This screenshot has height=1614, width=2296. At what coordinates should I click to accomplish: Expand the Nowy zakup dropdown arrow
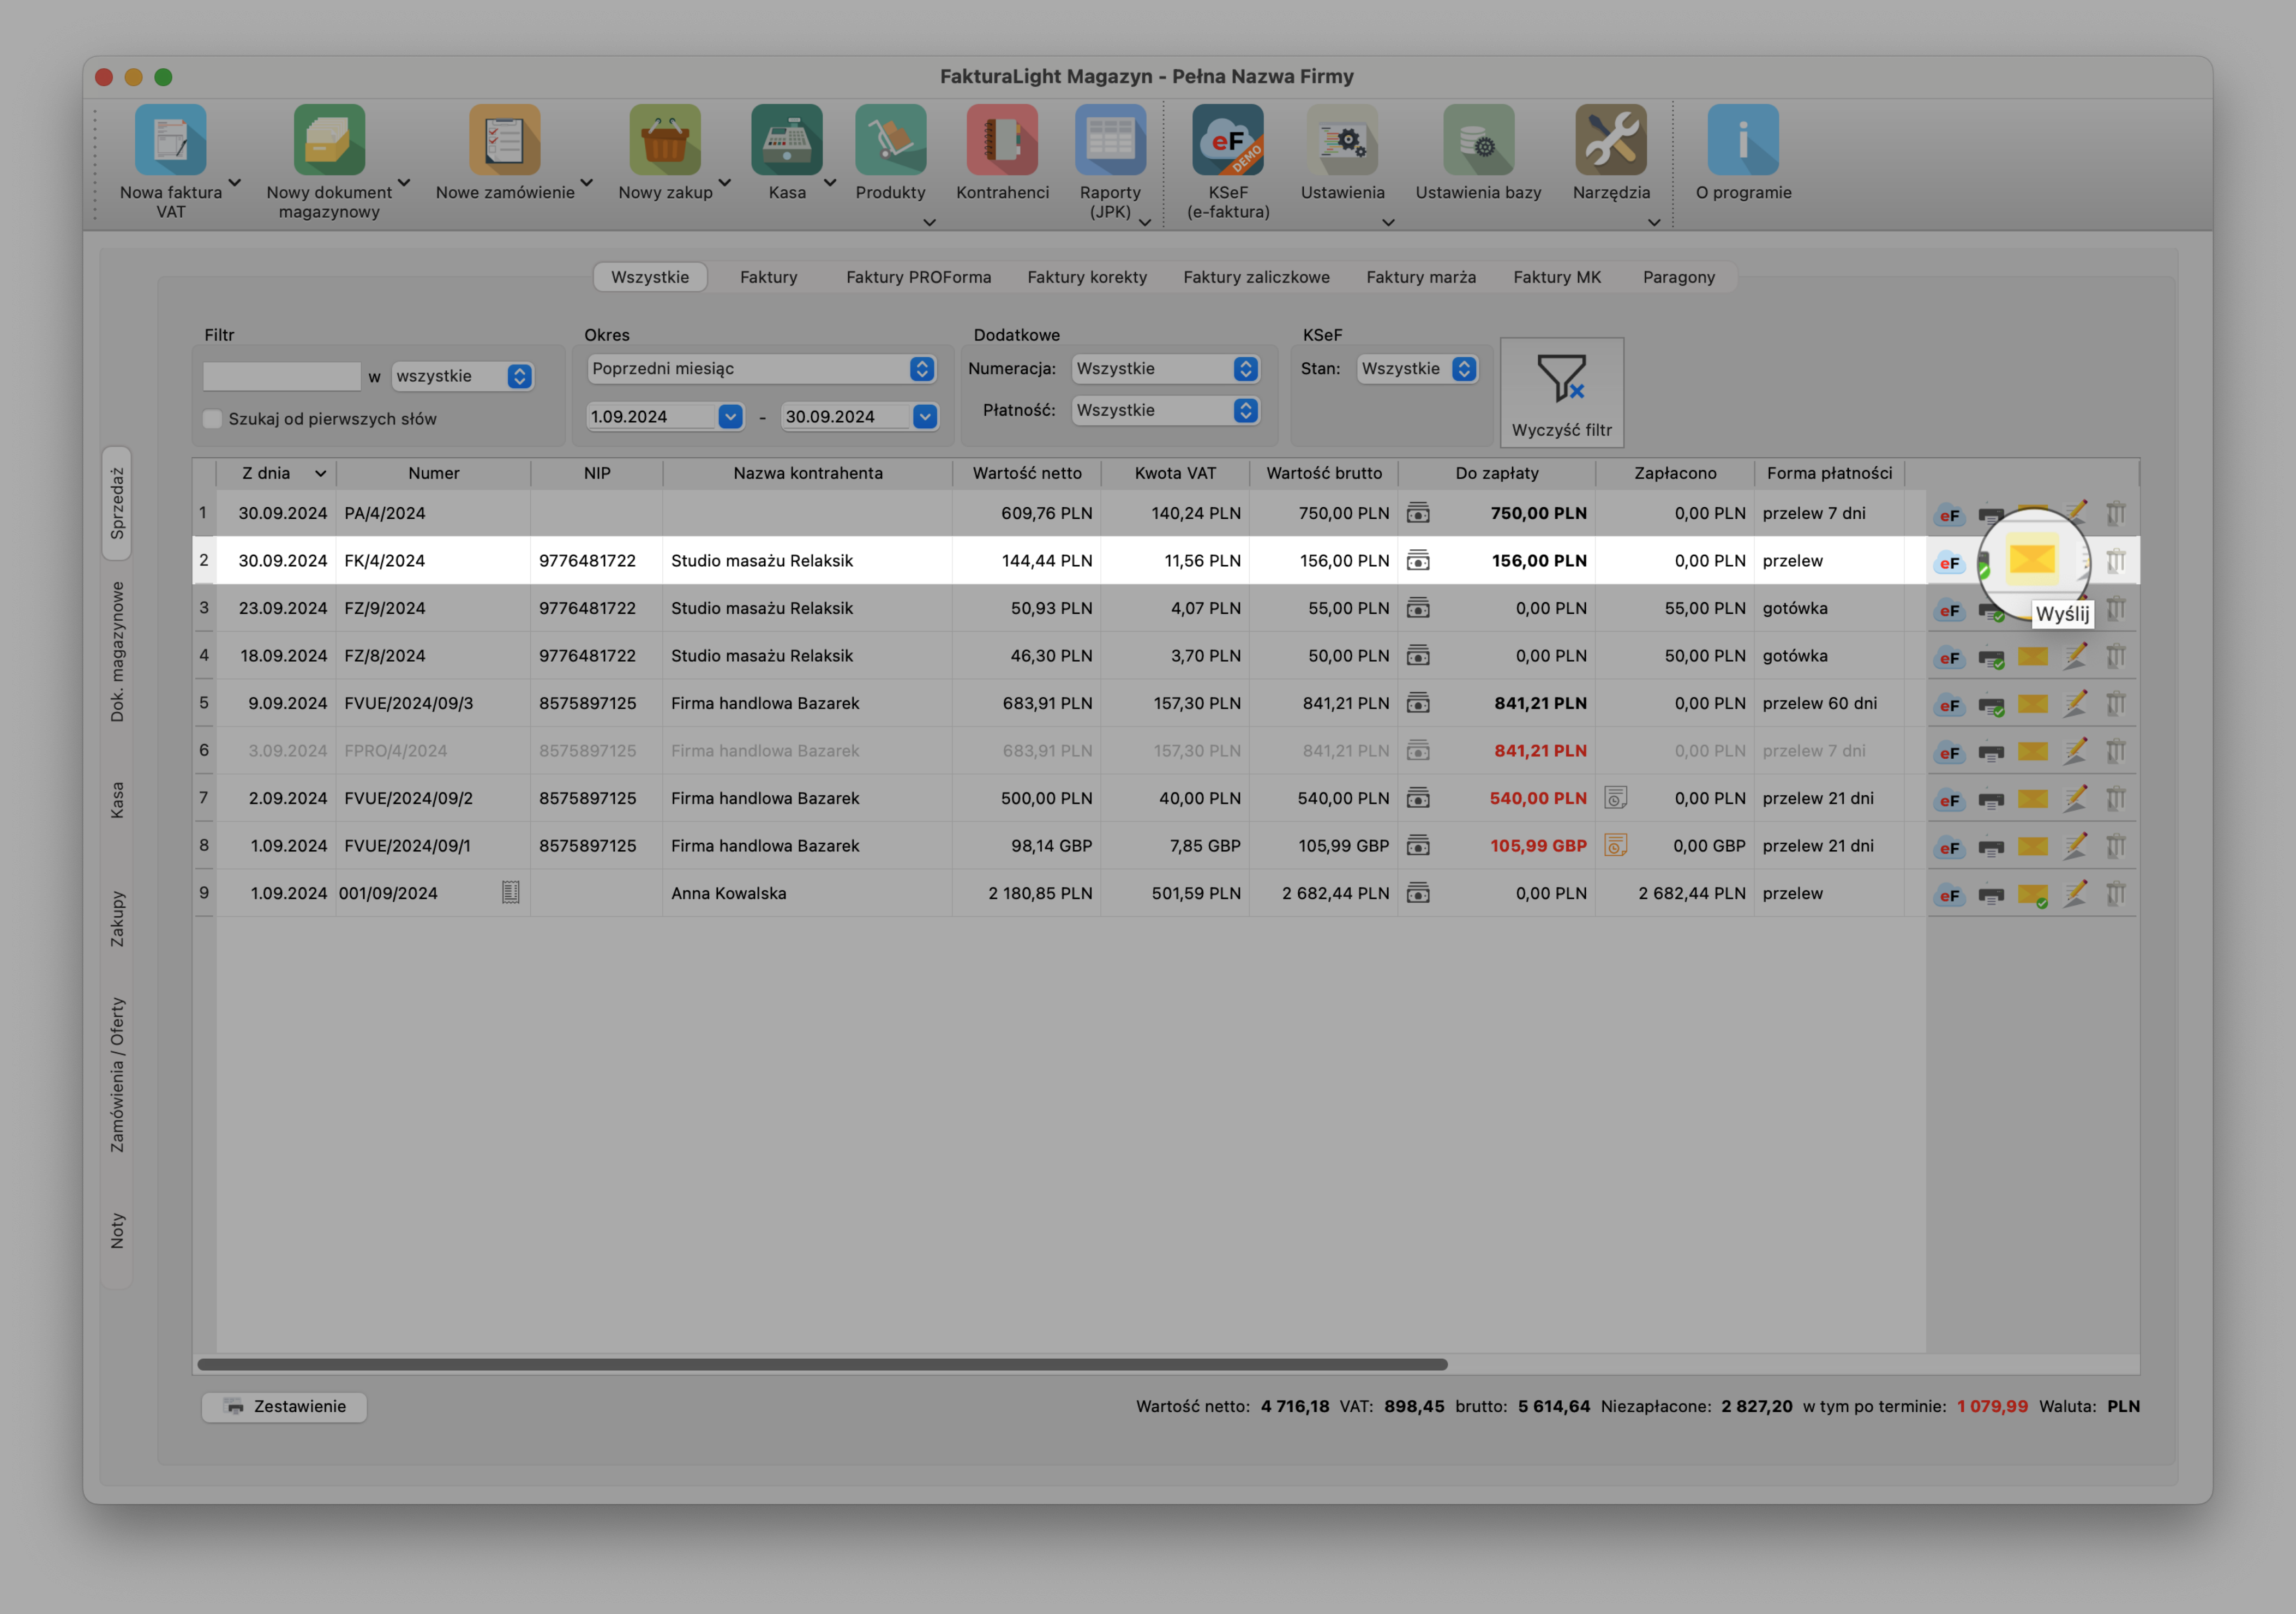(725, 183)
